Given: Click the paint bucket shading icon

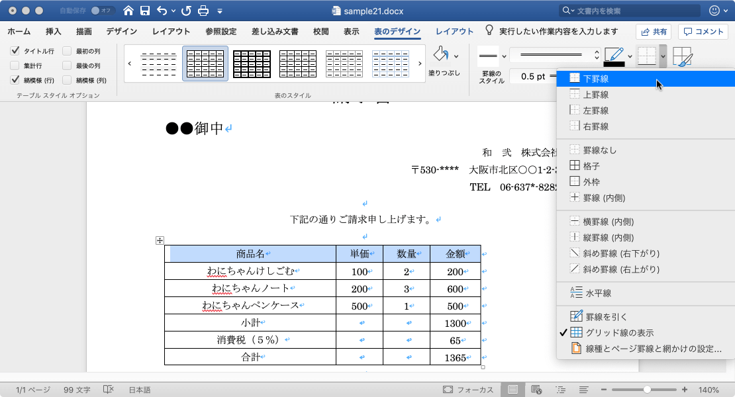Looking at the screenshot, I should click(x=440, y=54).
